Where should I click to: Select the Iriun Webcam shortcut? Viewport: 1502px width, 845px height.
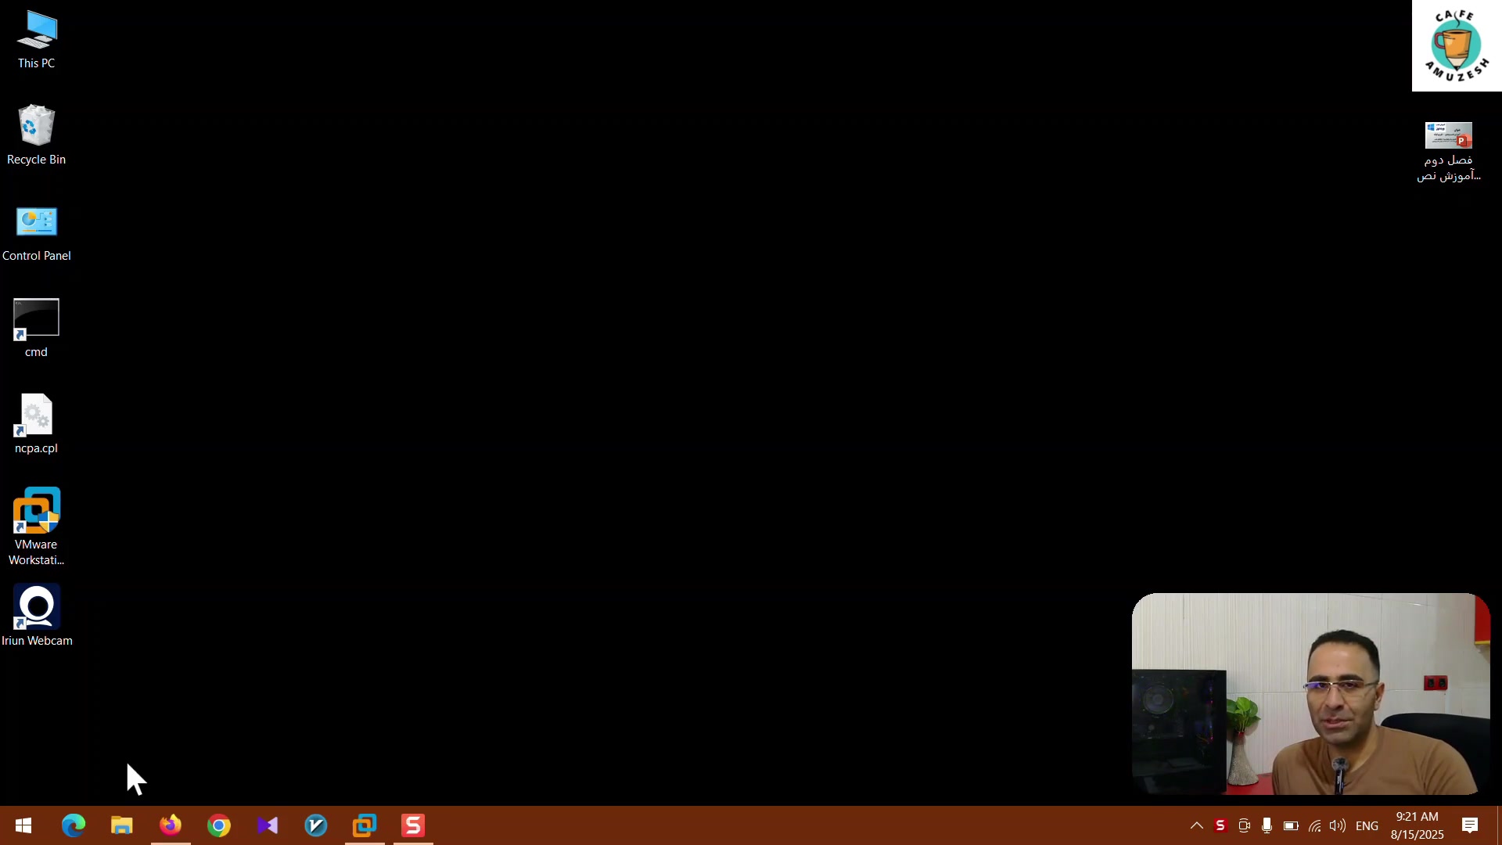pos(36,608)
